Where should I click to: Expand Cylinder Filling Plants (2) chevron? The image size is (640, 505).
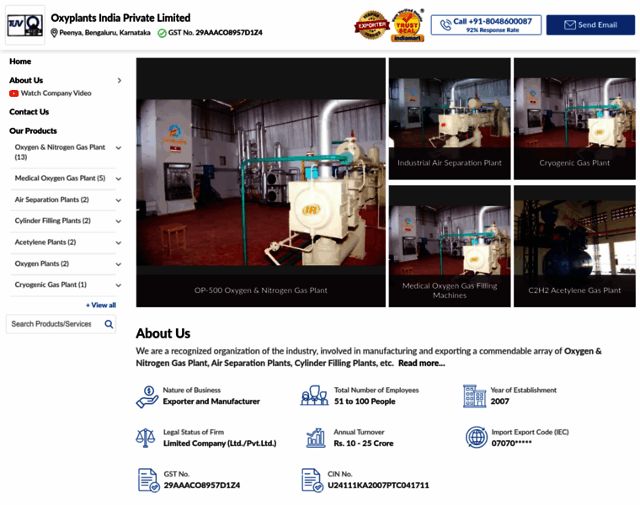pos(119,221)
